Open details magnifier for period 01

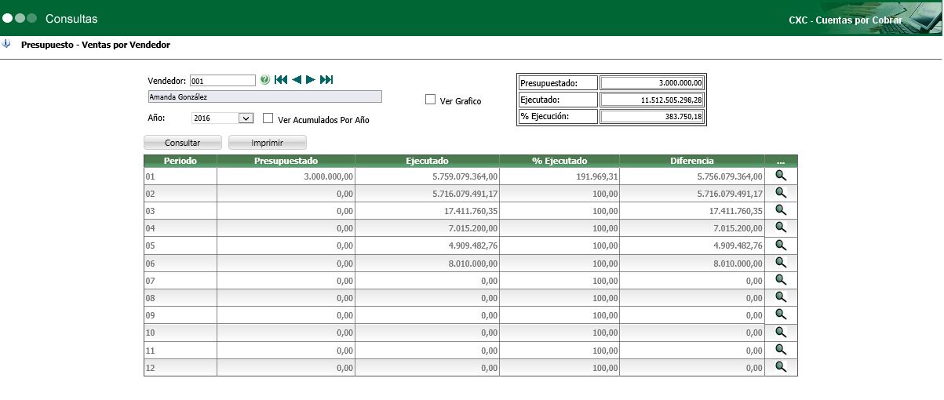pos(781,176)
